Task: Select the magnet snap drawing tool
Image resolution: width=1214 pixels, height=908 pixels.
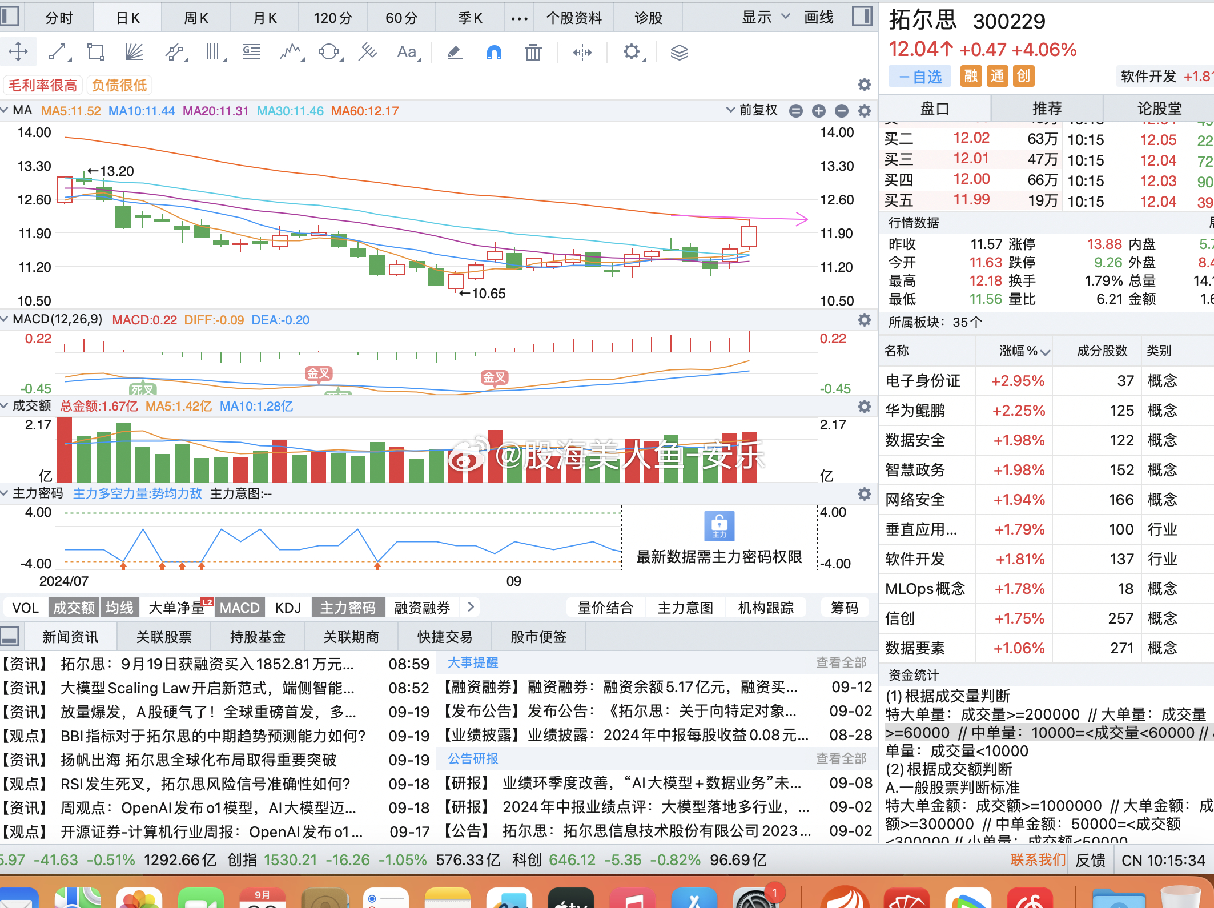Action: [x=493, y=53]
